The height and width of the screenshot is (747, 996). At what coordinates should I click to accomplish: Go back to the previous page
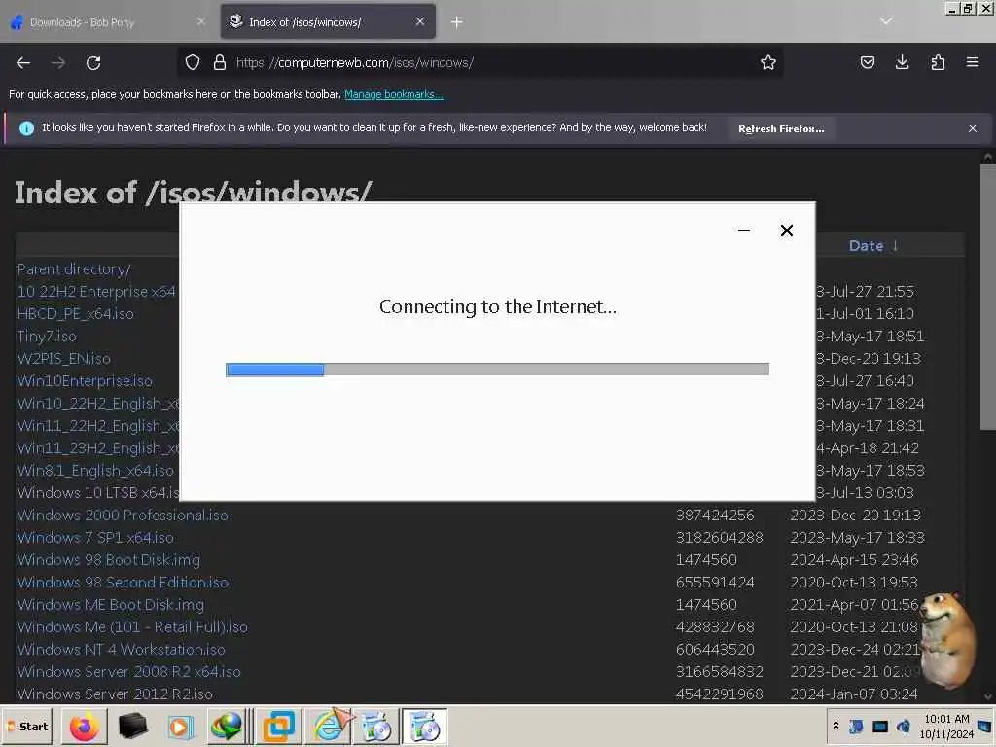point(23,63)
